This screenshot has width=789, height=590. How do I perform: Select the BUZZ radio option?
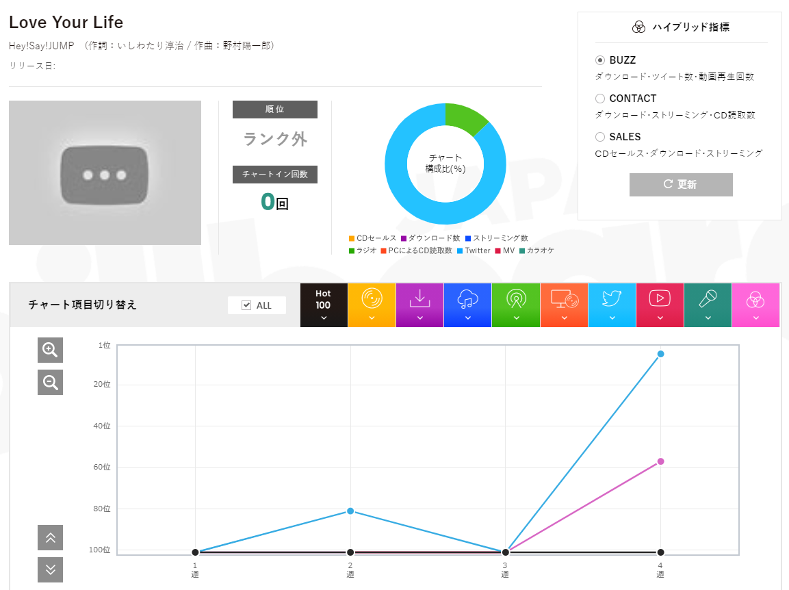(x=600, y=60)
